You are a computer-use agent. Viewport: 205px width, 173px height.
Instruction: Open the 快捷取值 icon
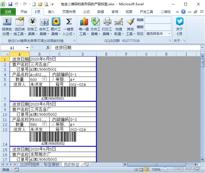click(119, 21)
